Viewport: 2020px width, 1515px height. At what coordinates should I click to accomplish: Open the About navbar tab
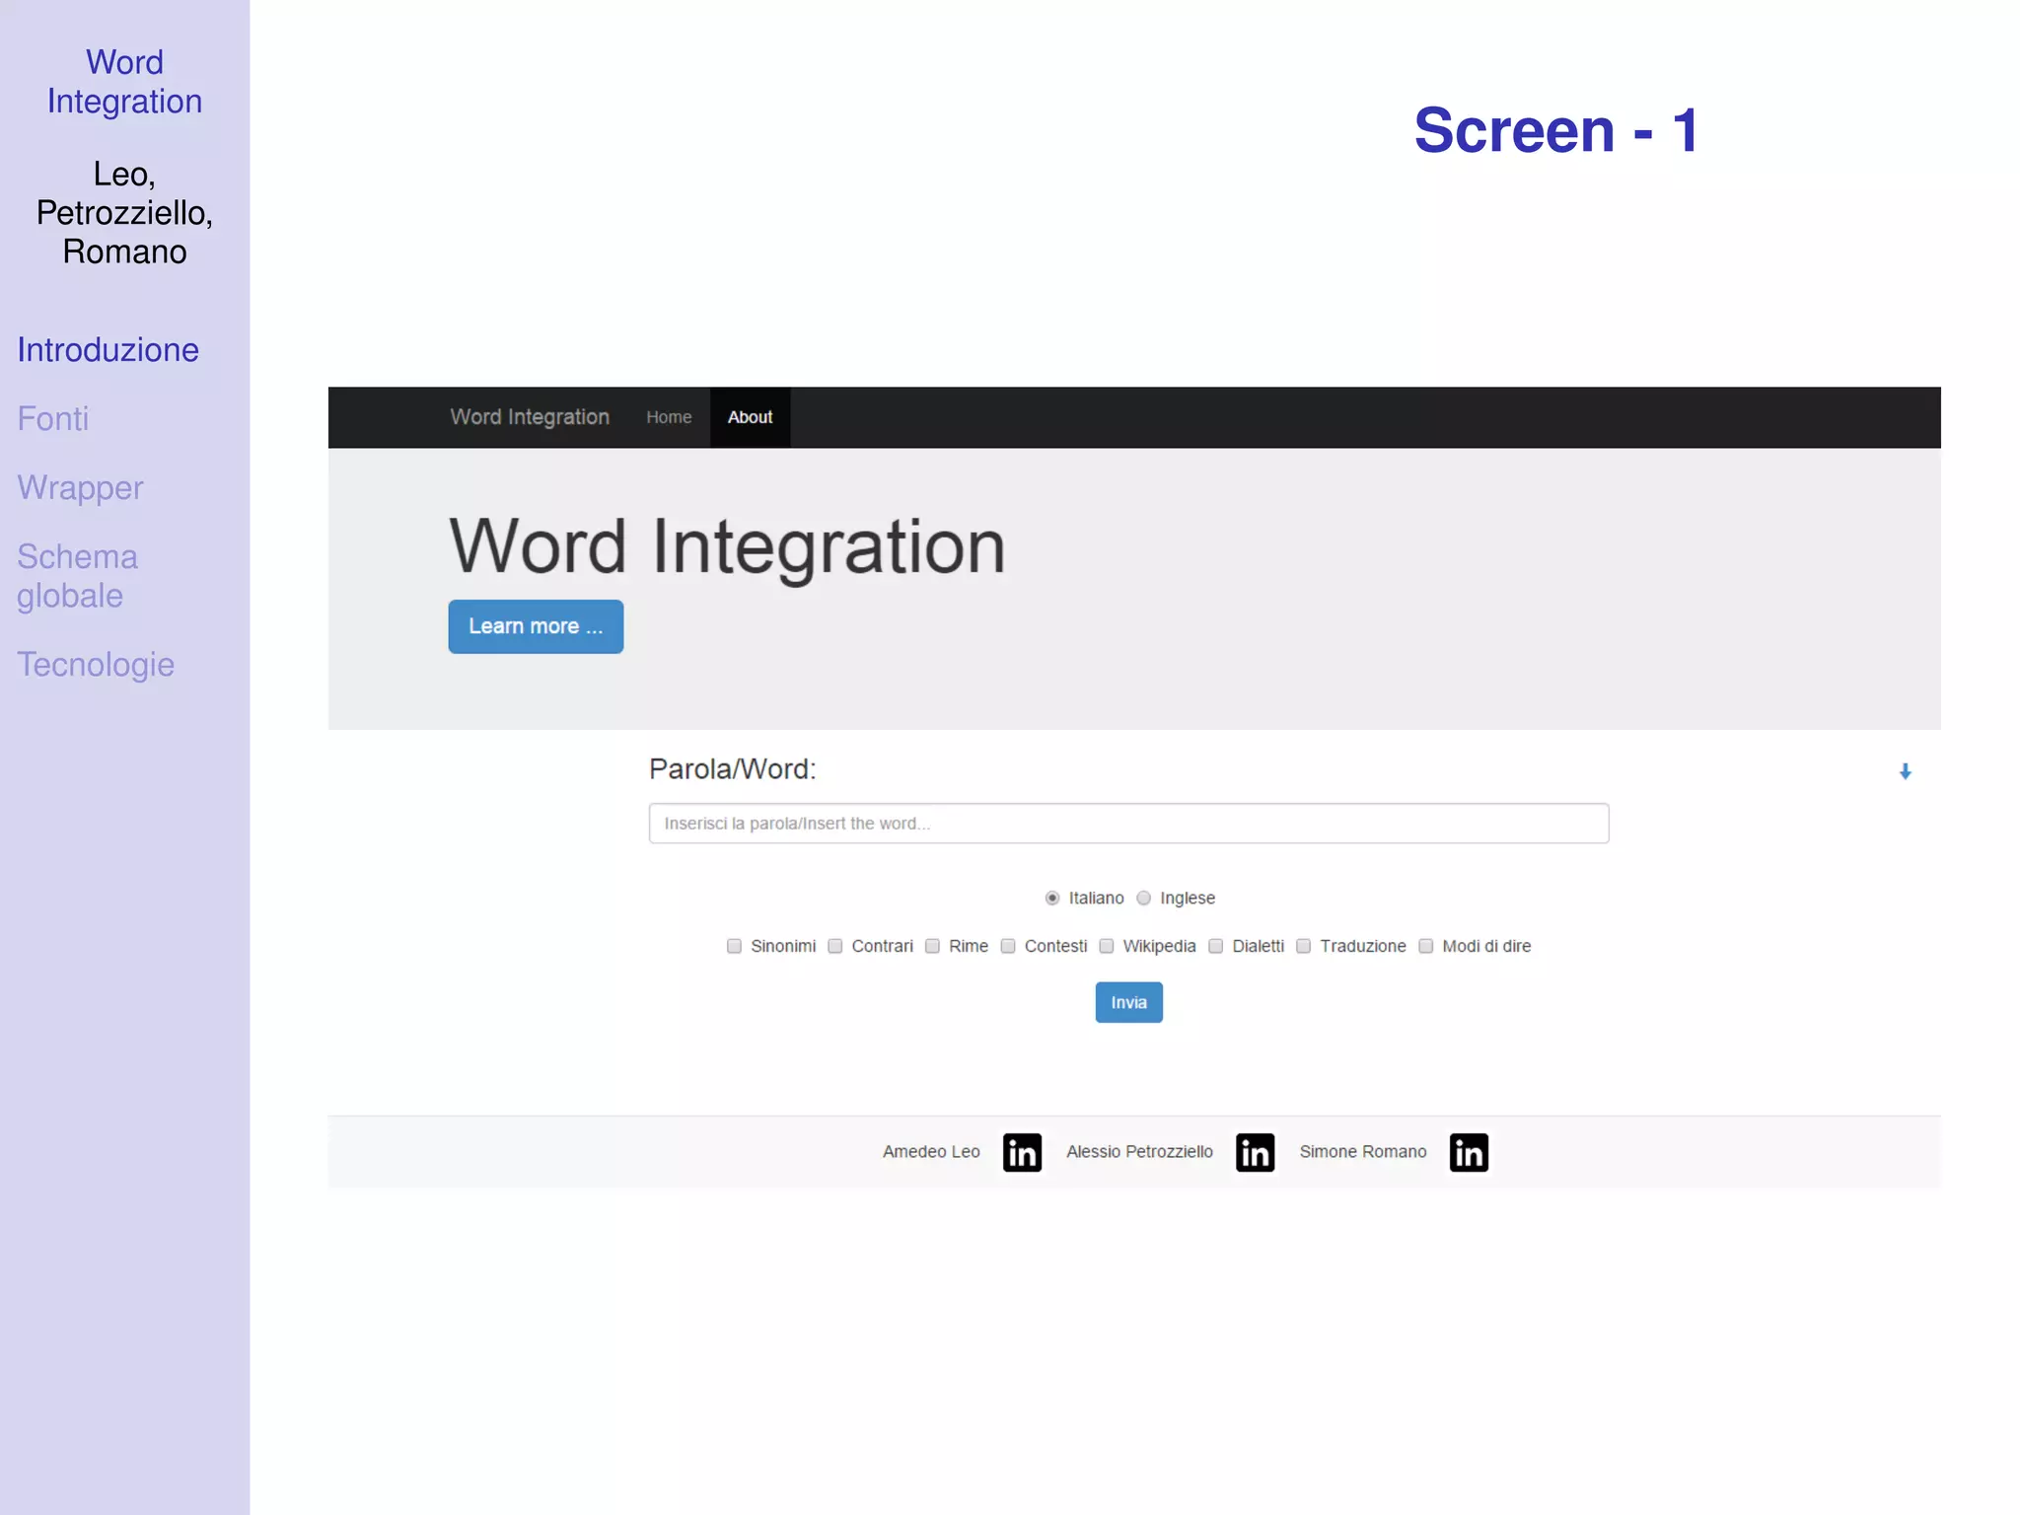point(751,417)
